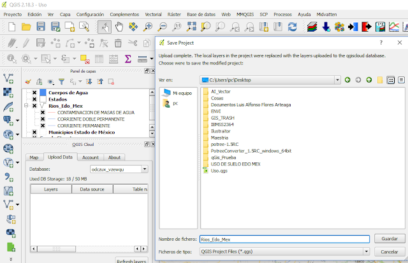Toggle CORRIENTE DOBLE PERMANENTE checkbox
The width and height of the screenshot is (408, 263).
pos(43,119)
